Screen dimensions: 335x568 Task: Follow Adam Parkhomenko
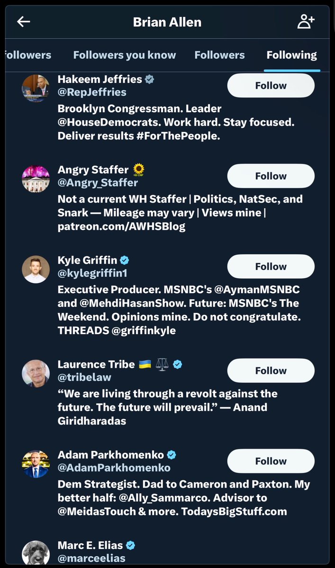271,461
